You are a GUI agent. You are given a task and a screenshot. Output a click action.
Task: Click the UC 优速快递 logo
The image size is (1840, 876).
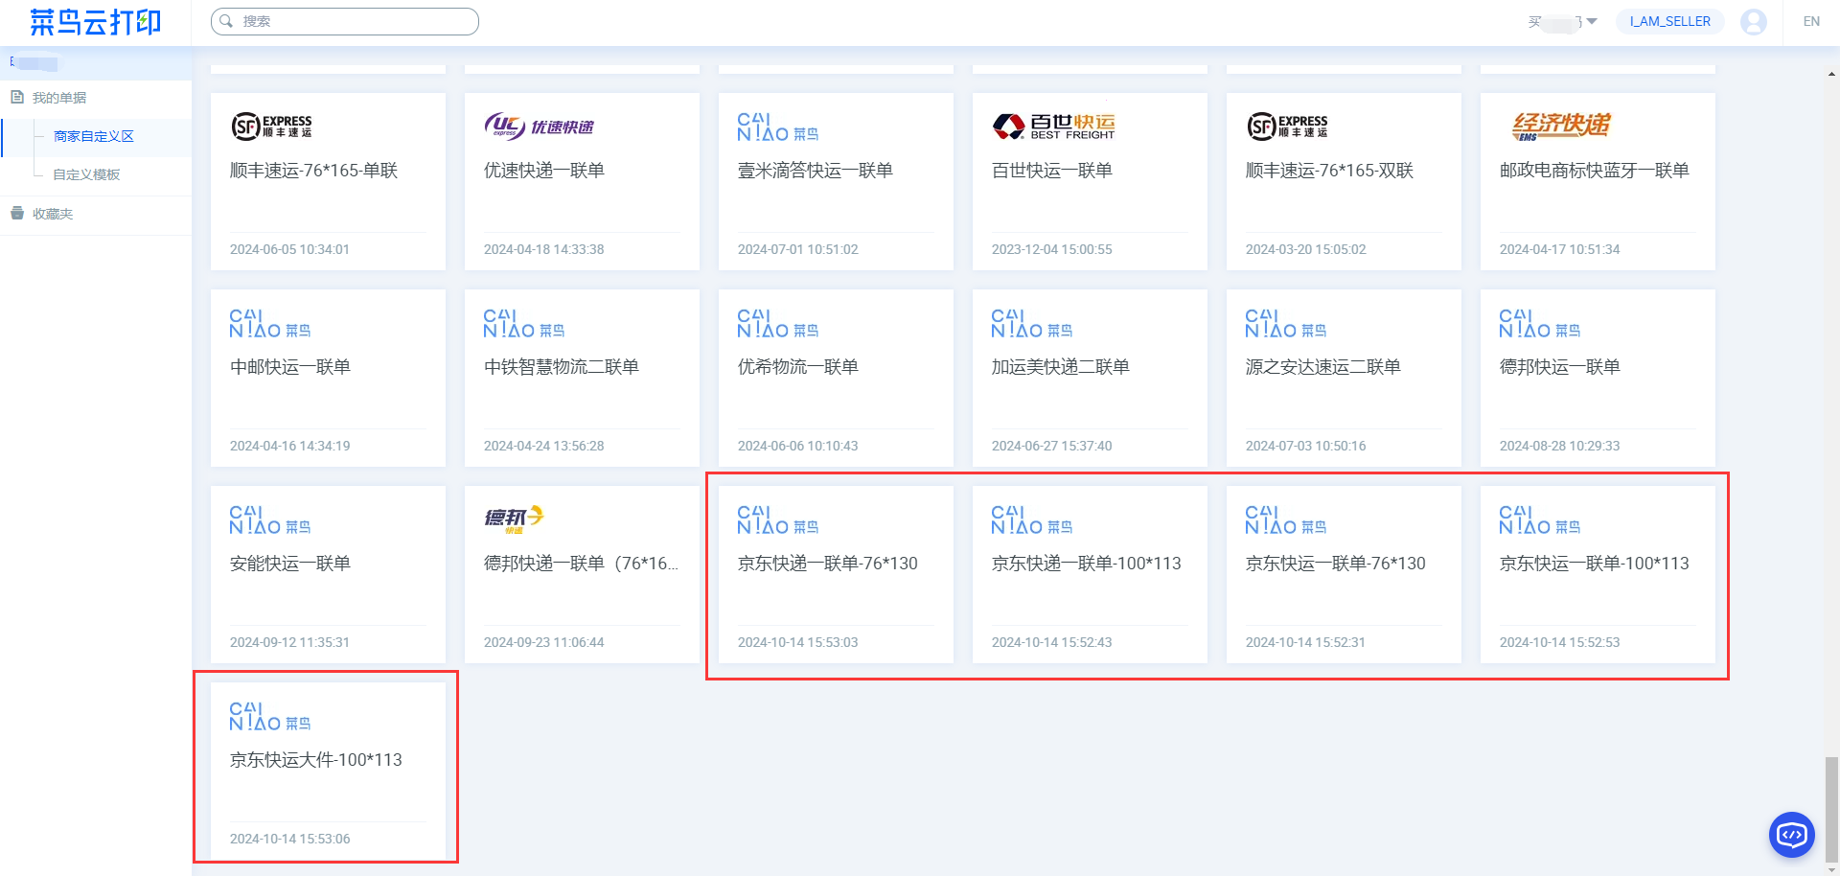pyautogui.click(x=539, y=127)
